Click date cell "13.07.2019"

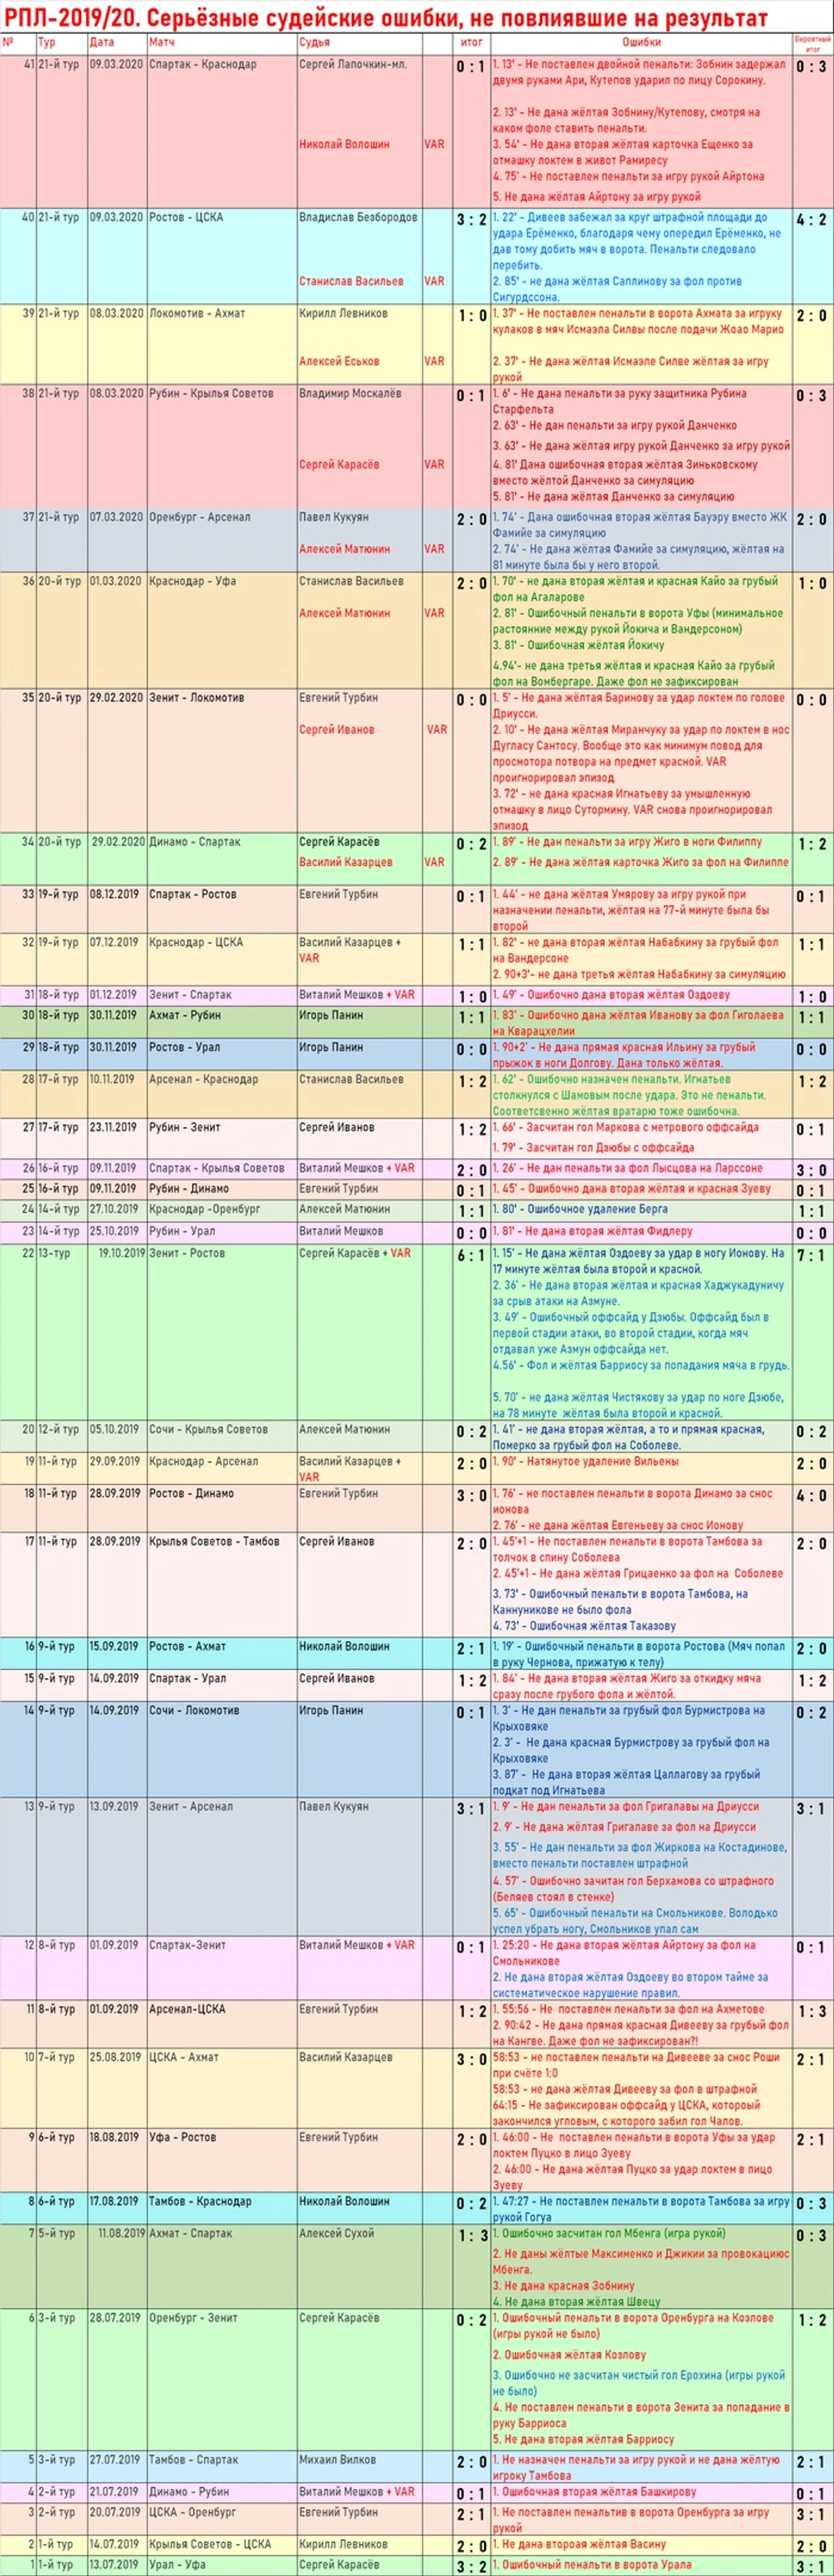pyautogui.click(x=116, y=2565)
